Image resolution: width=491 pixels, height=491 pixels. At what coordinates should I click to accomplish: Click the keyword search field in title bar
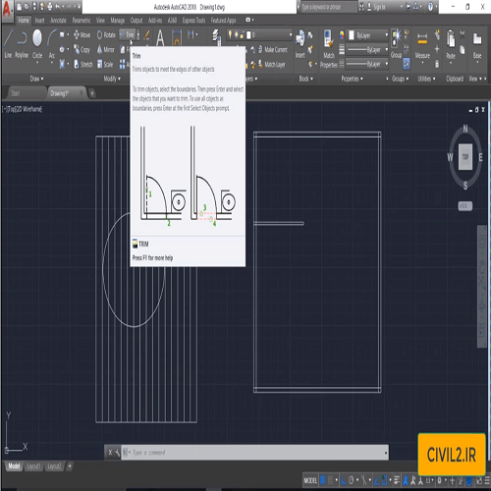tap(328, 7)
